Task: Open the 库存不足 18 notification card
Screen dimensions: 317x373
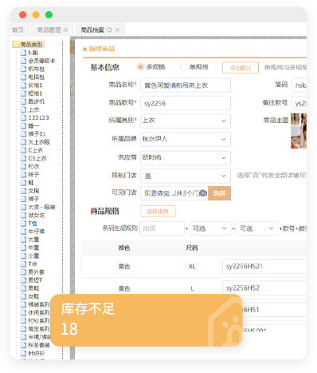Action: click(147, 319)
